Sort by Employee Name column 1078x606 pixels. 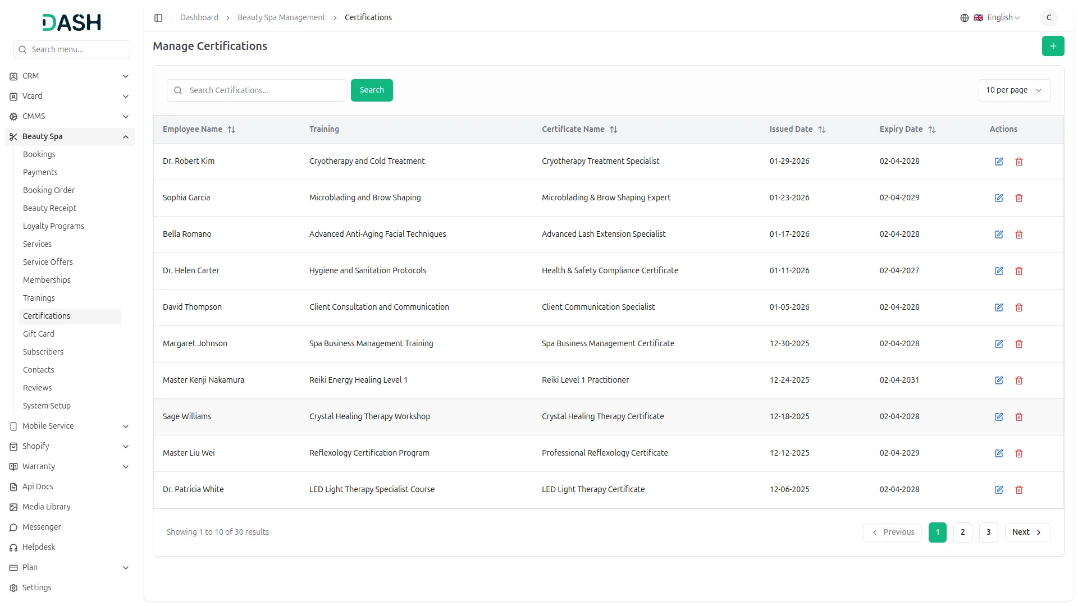[199, 129]
